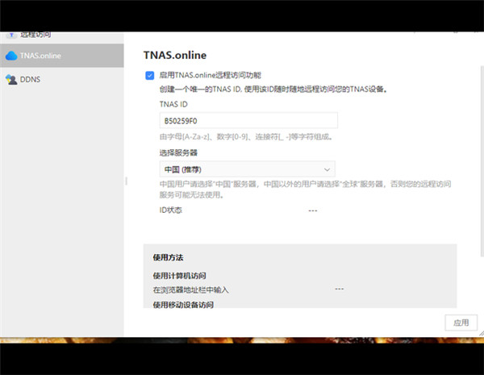Viewport: 484px width, 375px height.
Task: Click the TNAS.online page heading
Action: [175, 56]
